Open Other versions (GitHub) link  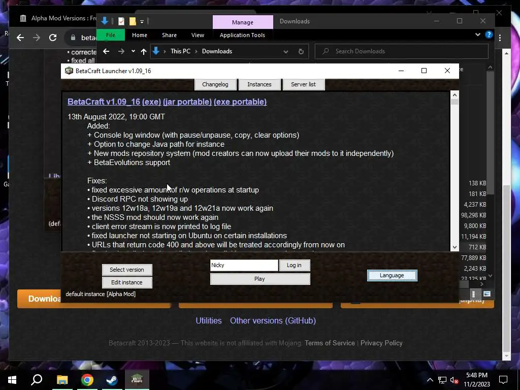click(x=273, y=321)
